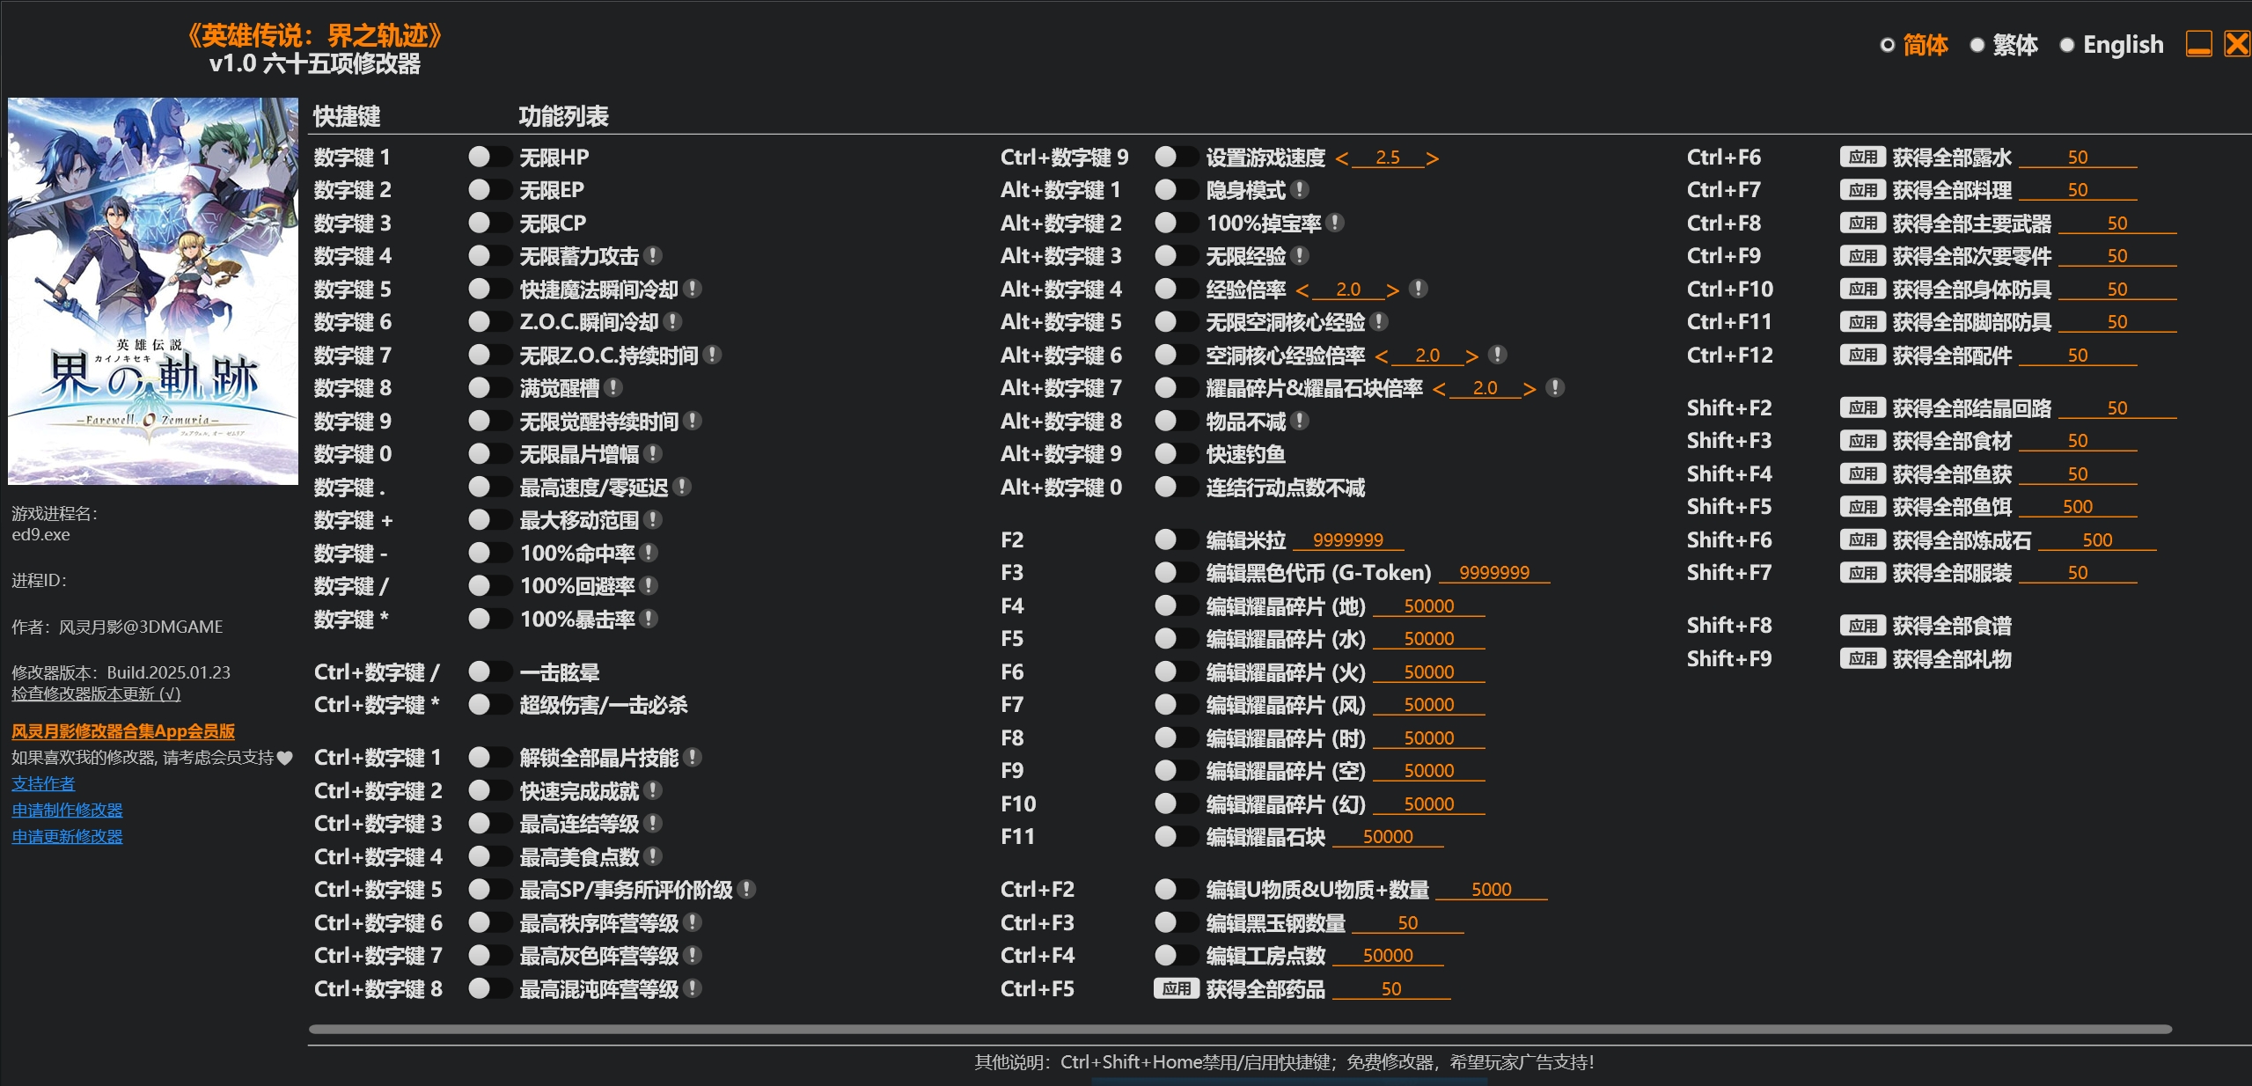Toggle 编辑米拉 switch on
2252x1086 pixels.
(x=1176, y=539)
